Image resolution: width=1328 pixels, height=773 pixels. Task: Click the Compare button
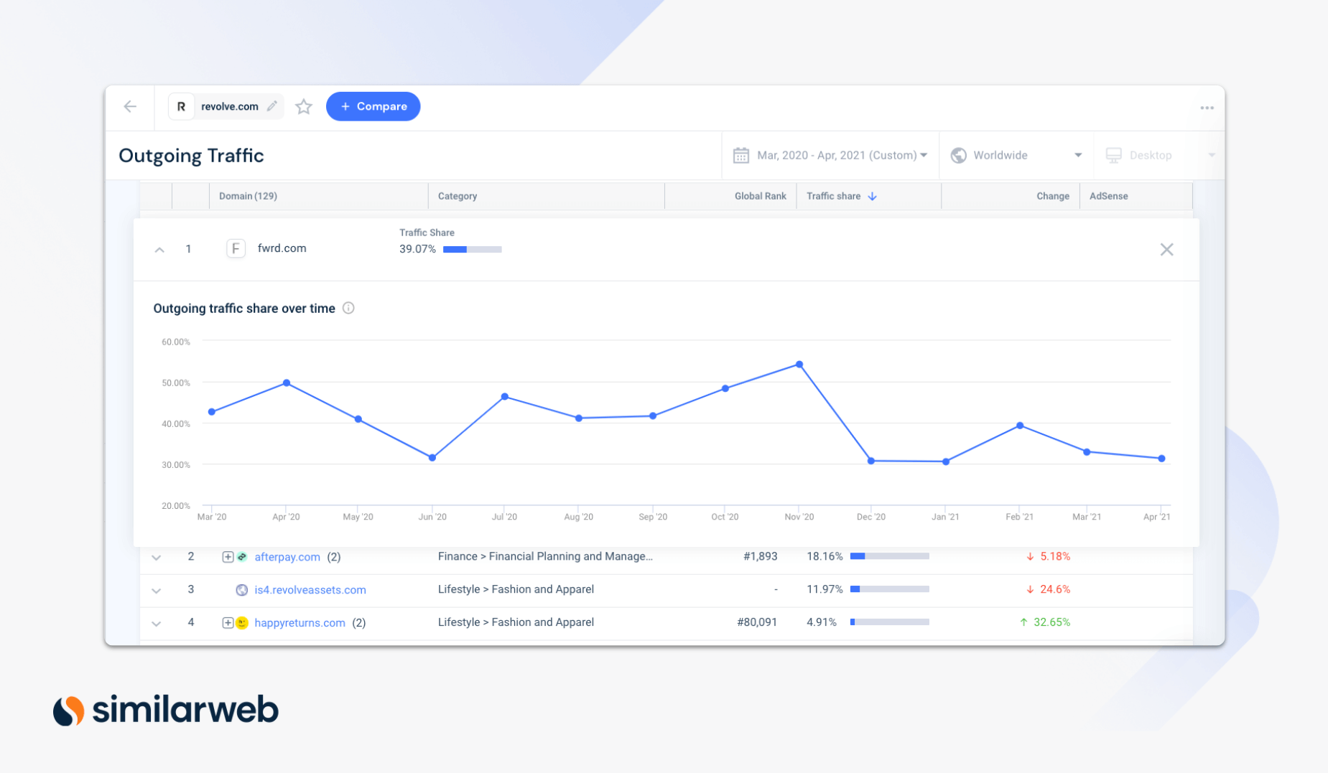373,106
